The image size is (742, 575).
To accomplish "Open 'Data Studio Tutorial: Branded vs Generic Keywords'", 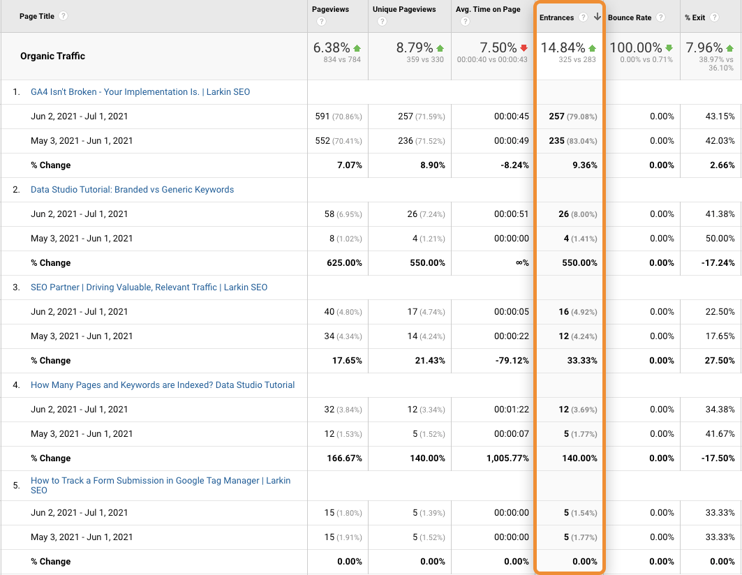I will click(132, 190).
